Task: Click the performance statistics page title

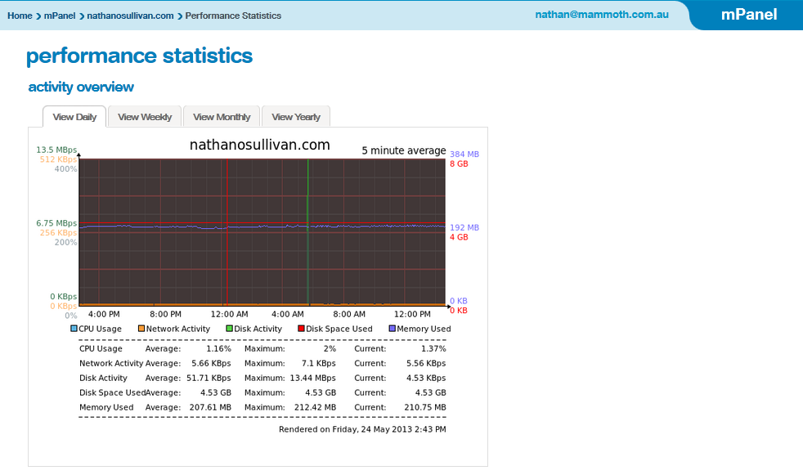Action: point(139,56)
